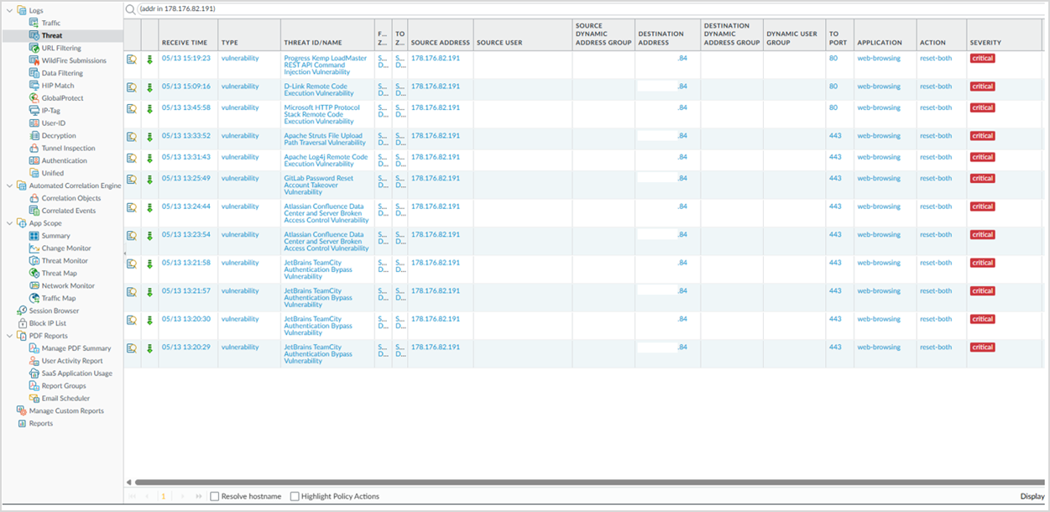The height and width of the screenshot is (512, 1050).
Task: Open WildFire Submissions logs
Action: click(74, 60)
